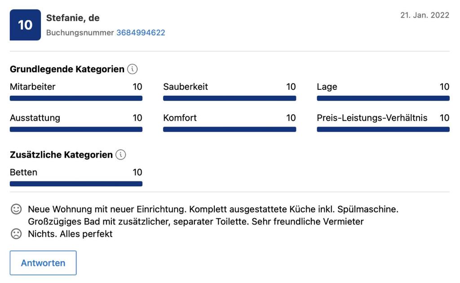
Task: Click the reviewer name Stefanie, de
Action: coord(73,18)
